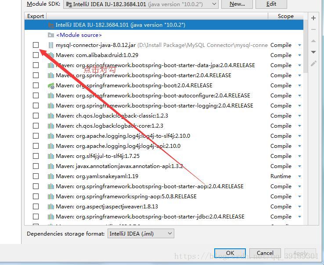Click library icon beside log4j-api:2.10.0
This screenshot has height=265, width=324.
51,146
